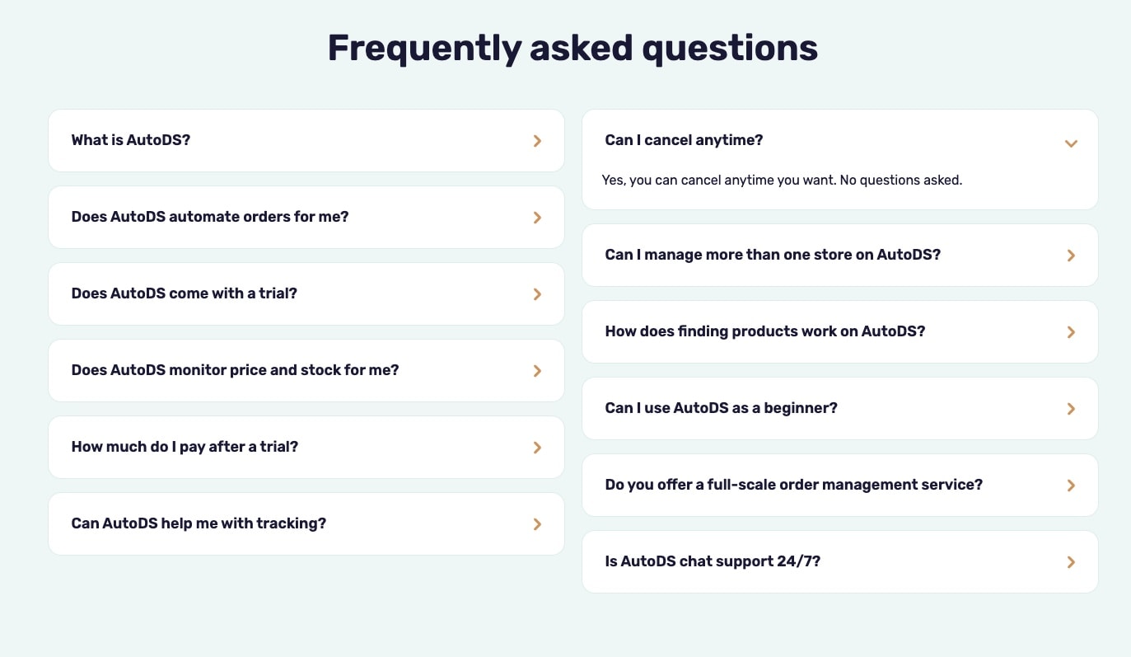Click the cancel anytime answer text
Image resolution: width=1131 pixels, height=657 pixels.
783,180
